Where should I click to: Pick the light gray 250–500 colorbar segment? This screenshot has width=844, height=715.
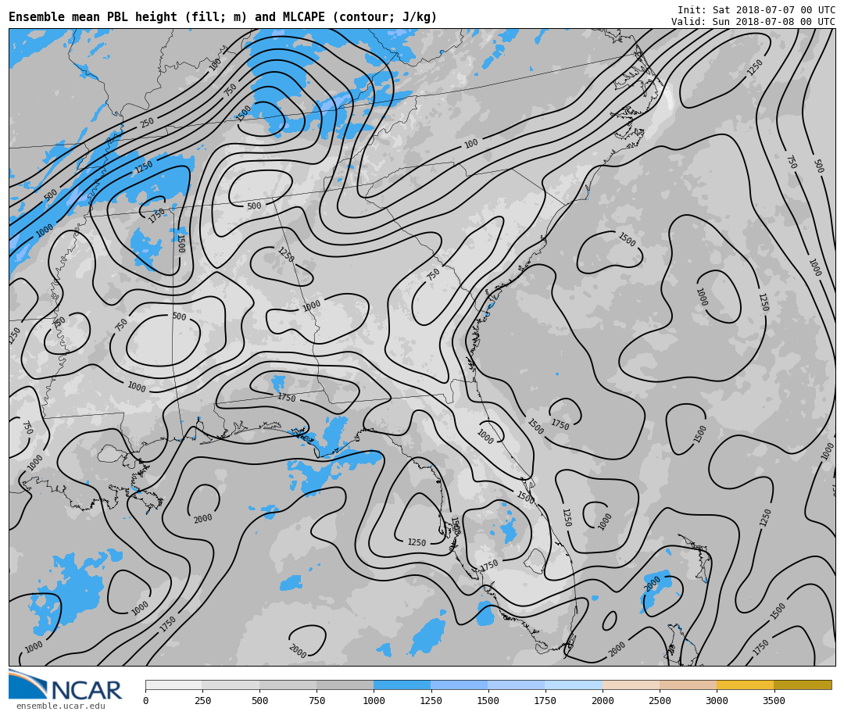[231, 685]
